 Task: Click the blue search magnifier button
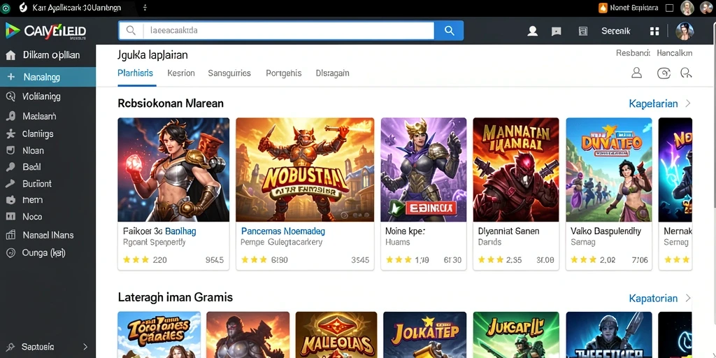pos(449,31)
